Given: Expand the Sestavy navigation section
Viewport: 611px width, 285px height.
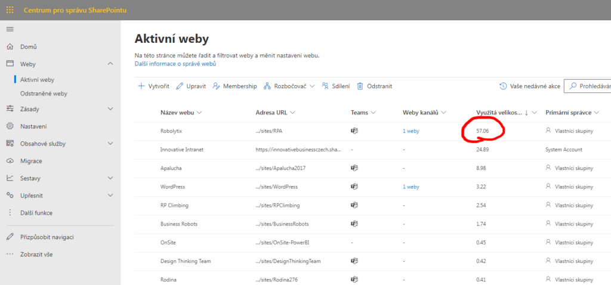Looking at the screenshot, I should pyautogui.click(x=110, y=178).
